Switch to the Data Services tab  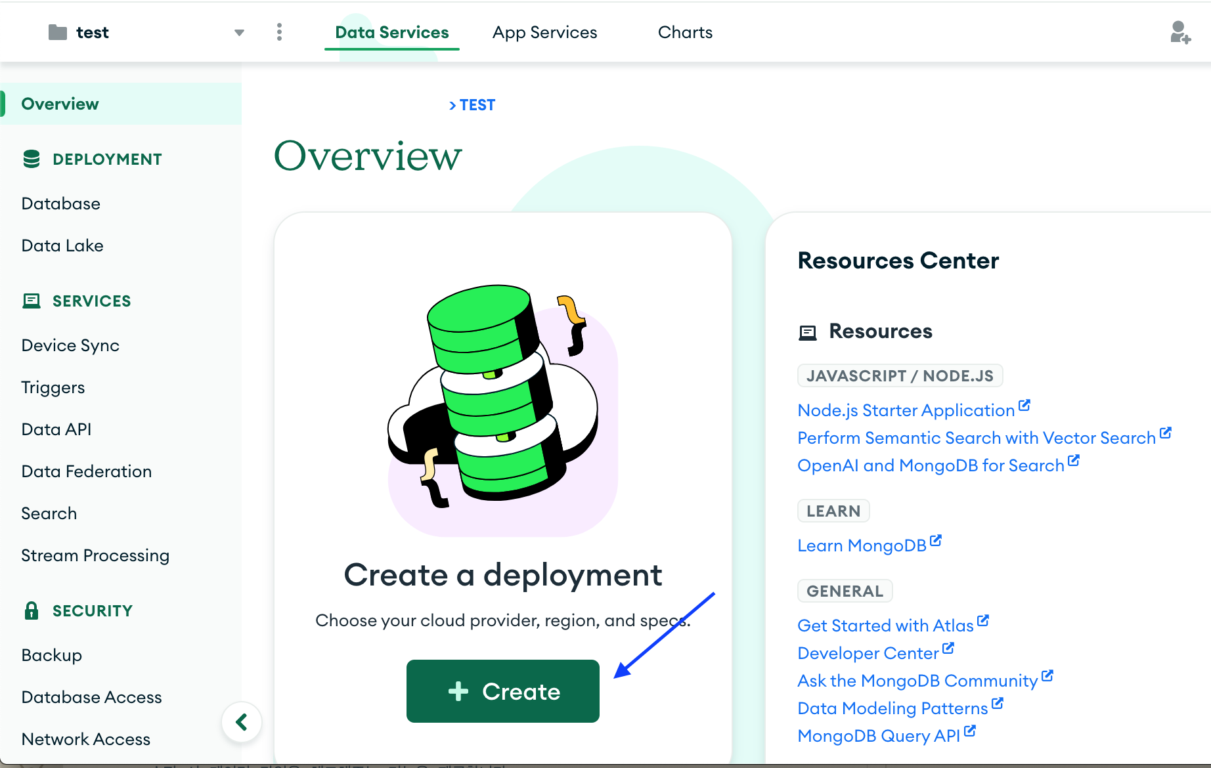coord(392,32)
